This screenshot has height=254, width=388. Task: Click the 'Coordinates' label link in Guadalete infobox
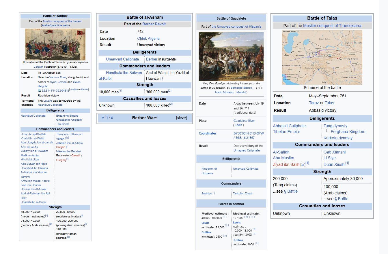(x=208, y=134)
